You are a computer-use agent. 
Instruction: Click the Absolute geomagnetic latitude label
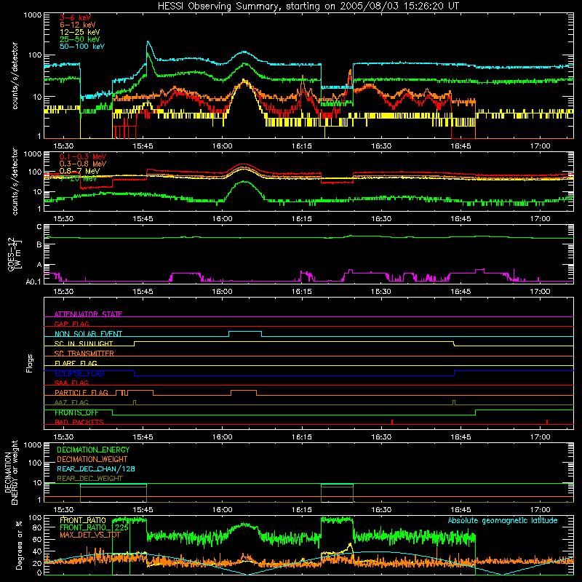tap(503, 521)
